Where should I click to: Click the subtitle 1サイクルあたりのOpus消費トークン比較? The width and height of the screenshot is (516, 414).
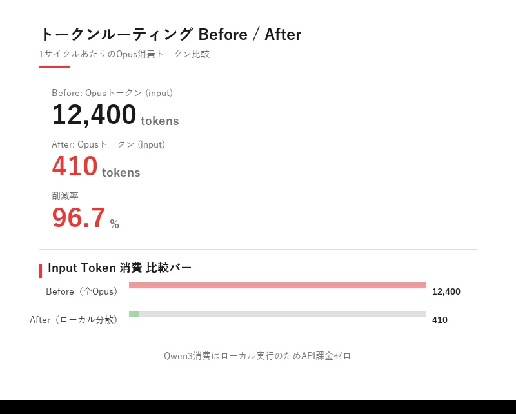124,54
